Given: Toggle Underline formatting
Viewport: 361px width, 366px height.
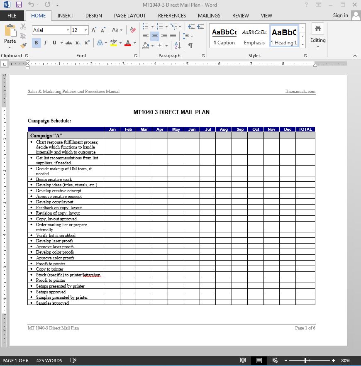Looking at the screenshot, I should 54,43.
